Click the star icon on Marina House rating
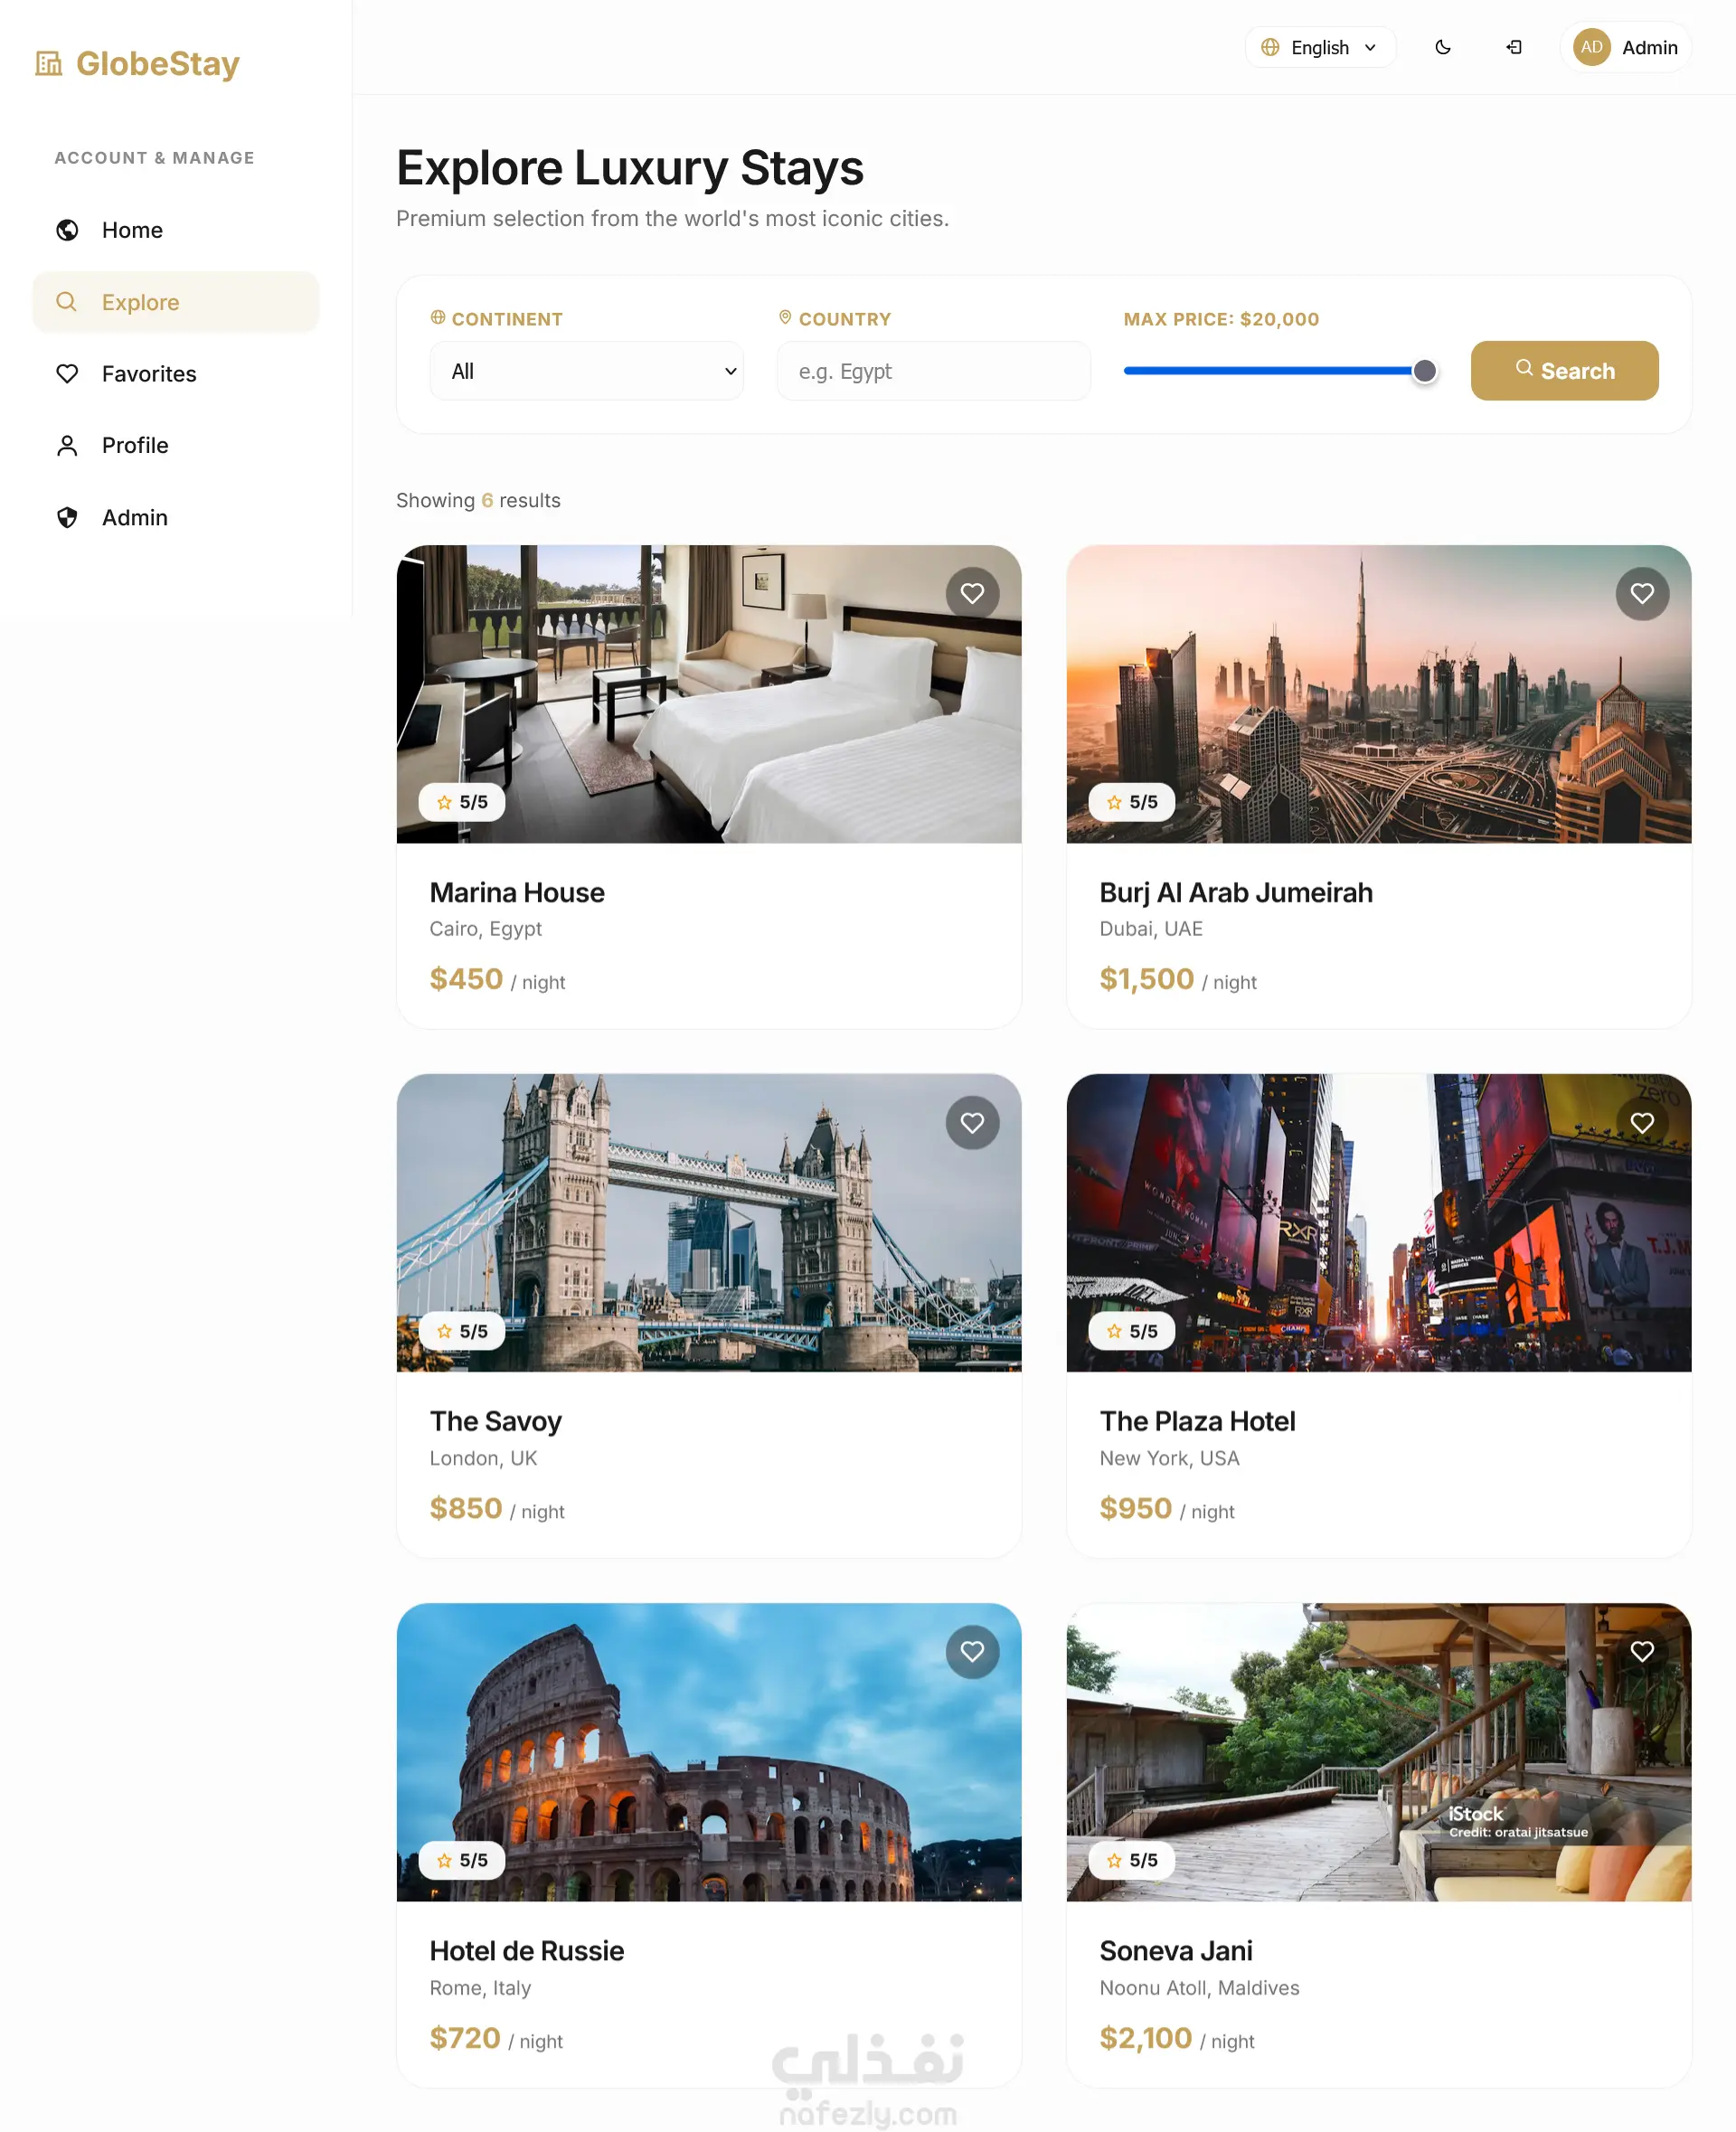Viewport: 1736px width, 2132px height. (x=444, y=802)
